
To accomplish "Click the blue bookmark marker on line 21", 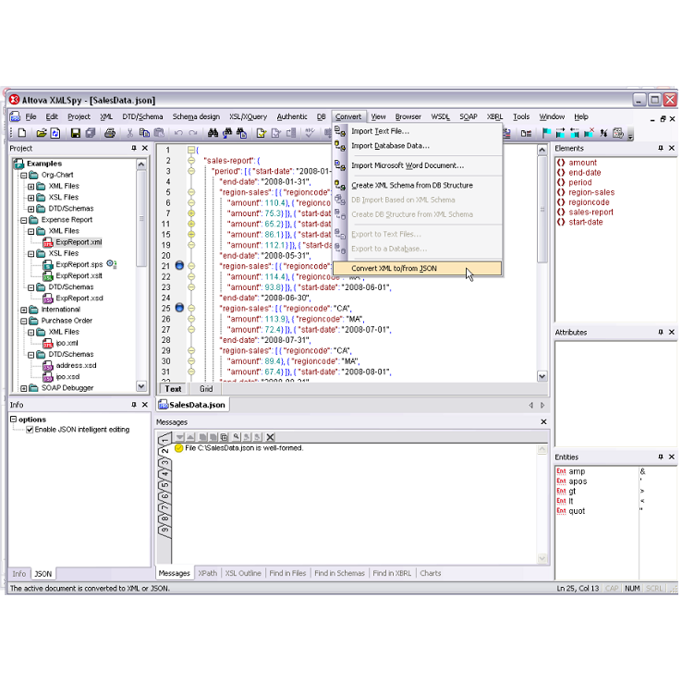I will click(179, 265).
